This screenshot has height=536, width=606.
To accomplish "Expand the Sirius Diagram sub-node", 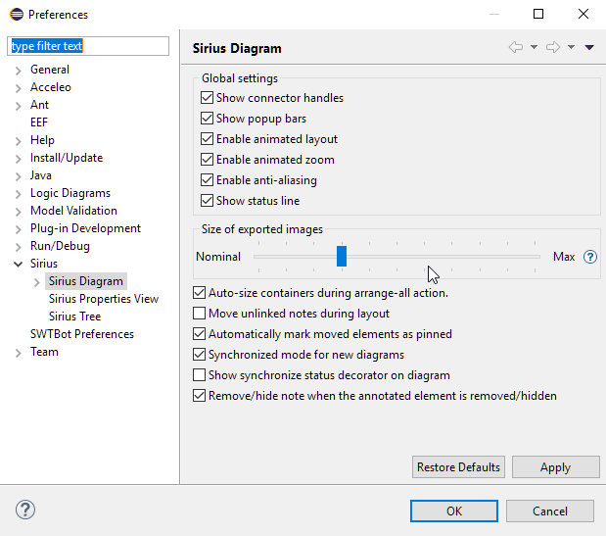I will tap(37, 281).
